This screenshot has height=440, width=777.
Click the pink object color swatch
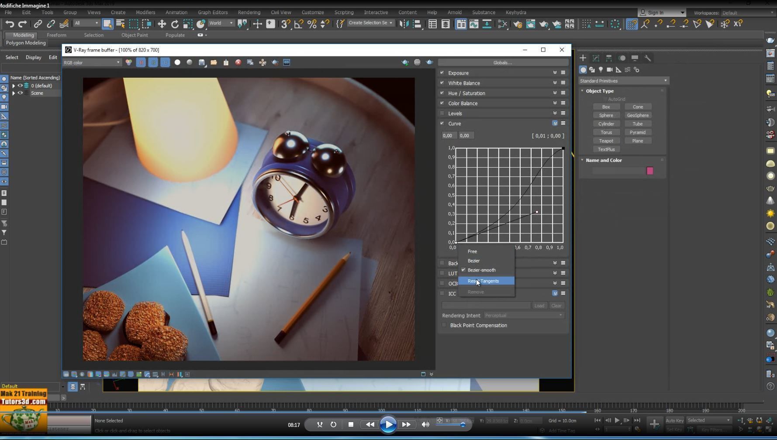pos(650,171)
